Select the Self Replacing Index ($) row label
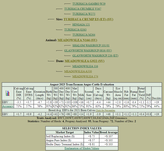 60,136
